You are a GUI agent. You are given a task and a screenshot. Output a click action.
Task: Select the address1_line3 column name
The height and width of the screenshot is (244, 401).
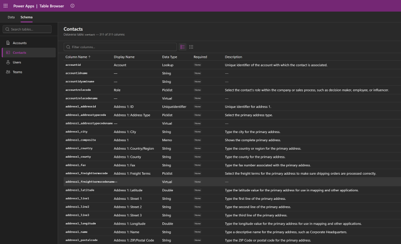coord(77,215)
